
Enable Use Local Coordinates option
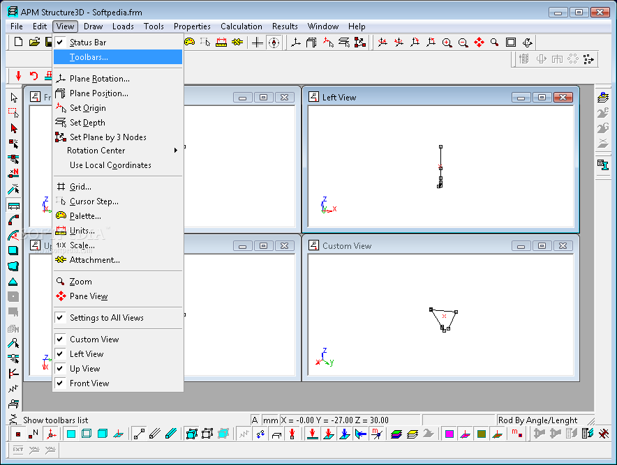click(118, 165)
